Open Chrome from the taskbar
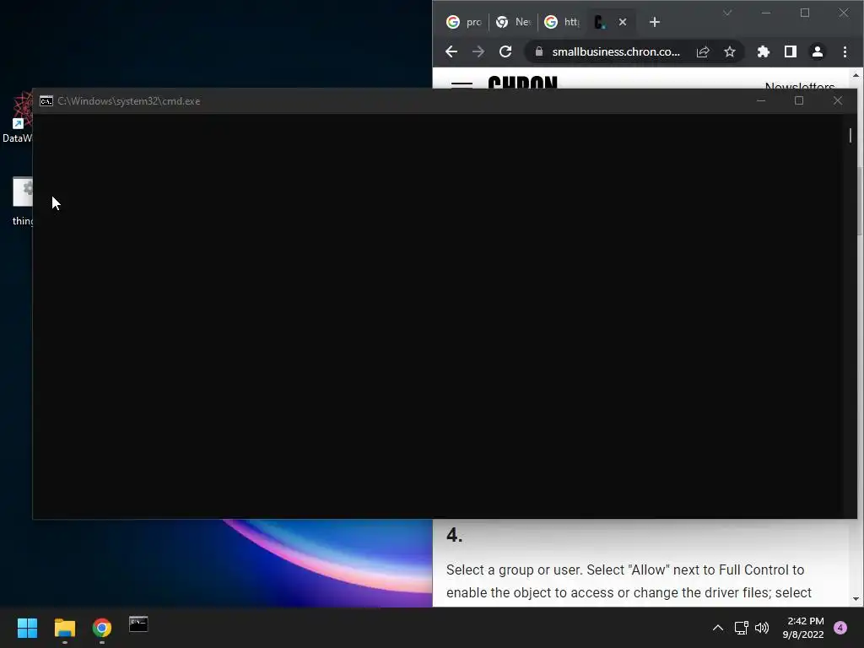 [x=102, y=628]
